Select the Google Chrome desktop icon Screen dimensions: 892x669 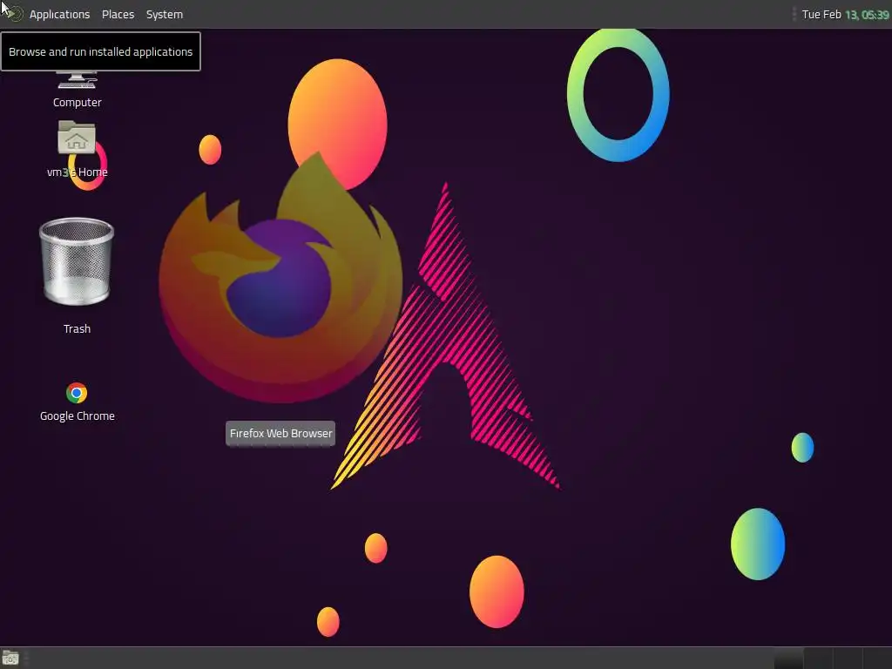(77, 402)
